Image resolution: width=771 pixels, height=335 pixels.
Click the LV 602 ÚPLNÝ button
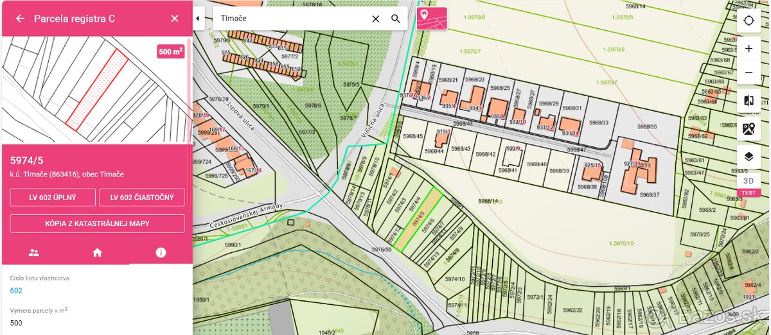tap(53, 198)
